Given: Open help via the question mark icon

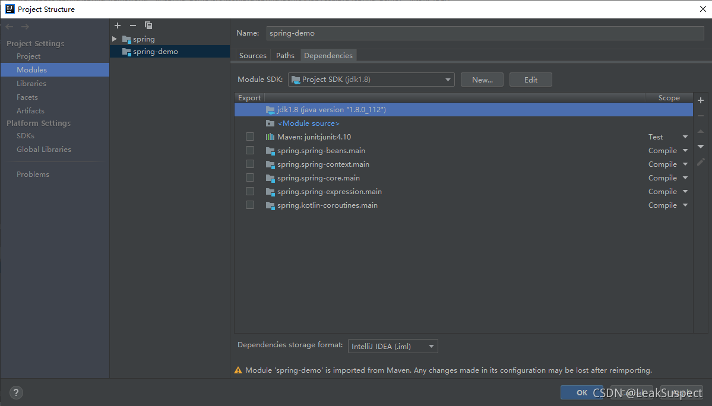Looking at the screenshot, I should point(16,392).
